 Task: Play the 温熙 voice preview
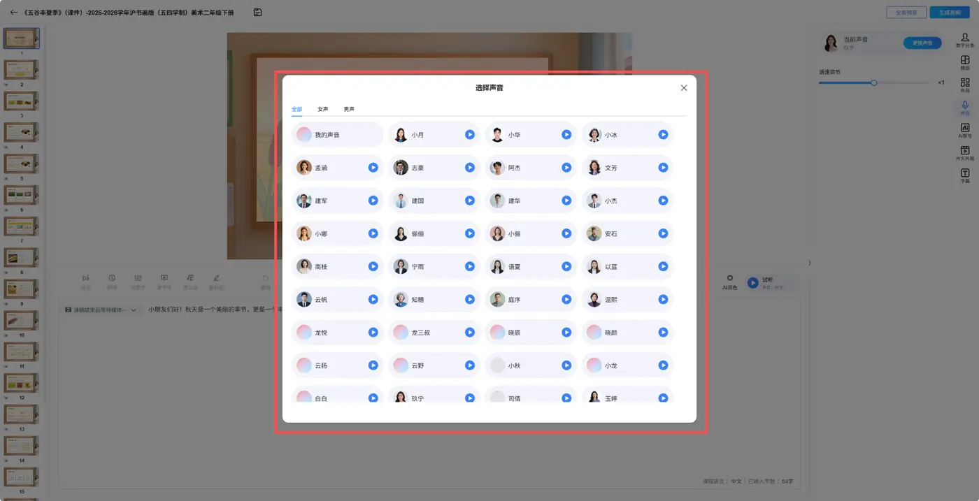point(663,300)
